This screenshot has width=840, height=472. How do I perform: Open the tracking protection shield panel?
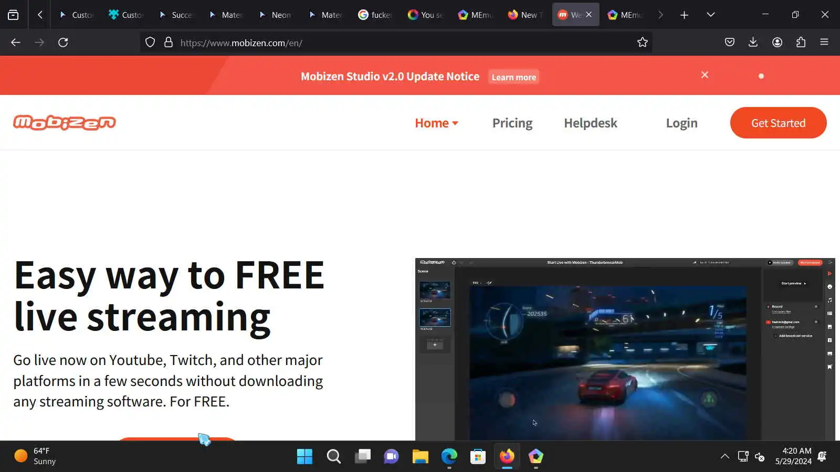coord(150,42)
